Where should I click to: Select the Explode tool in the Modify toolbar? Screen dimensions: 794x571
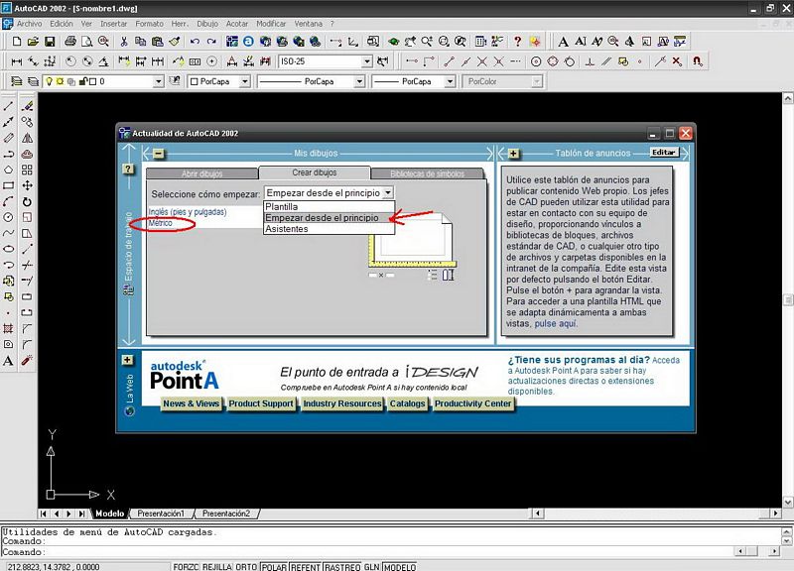[28, 361]
